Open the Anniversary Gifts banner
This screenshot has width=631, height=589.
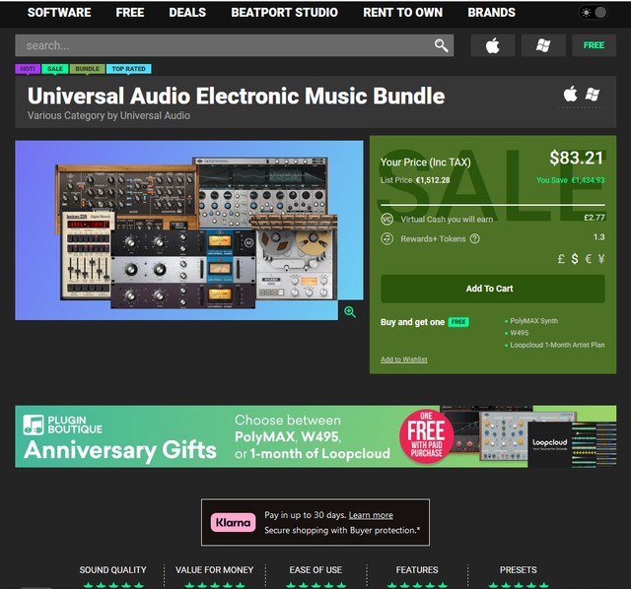(x=315, y=436)
